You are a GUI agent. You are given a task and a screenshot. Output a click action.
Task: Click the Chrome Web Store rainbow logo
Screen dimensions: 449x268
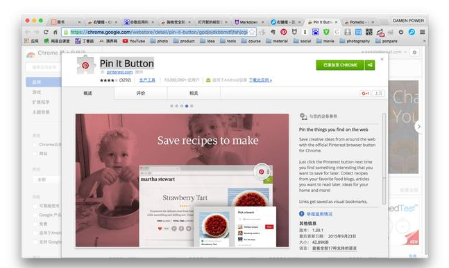pos(31,55)
